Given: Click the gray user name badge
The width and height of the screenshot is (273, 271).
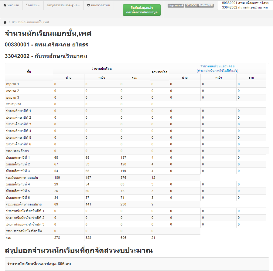Looking at the screenshot, I should (x=176, y=5).
